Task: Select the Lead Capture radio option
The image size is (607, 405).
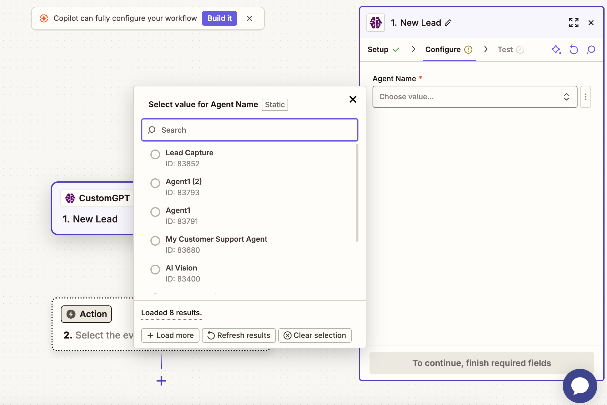Action: point(155,154)
